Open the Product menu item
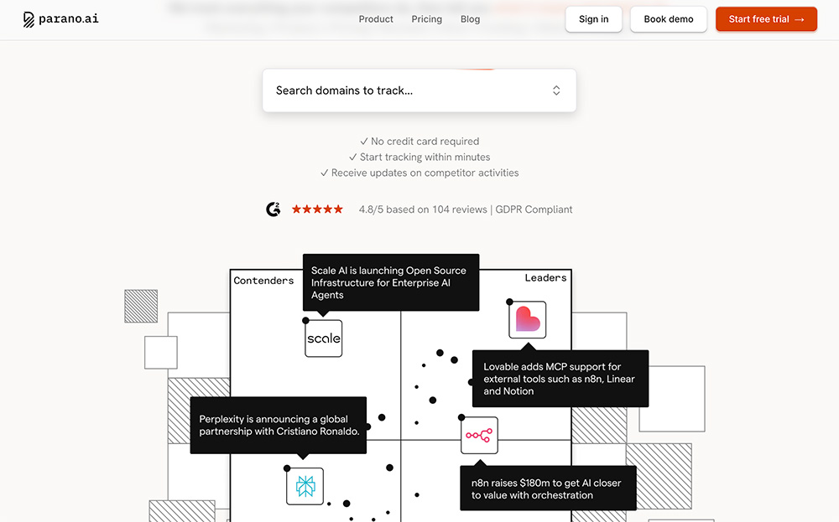 click(x=376, y=19)
